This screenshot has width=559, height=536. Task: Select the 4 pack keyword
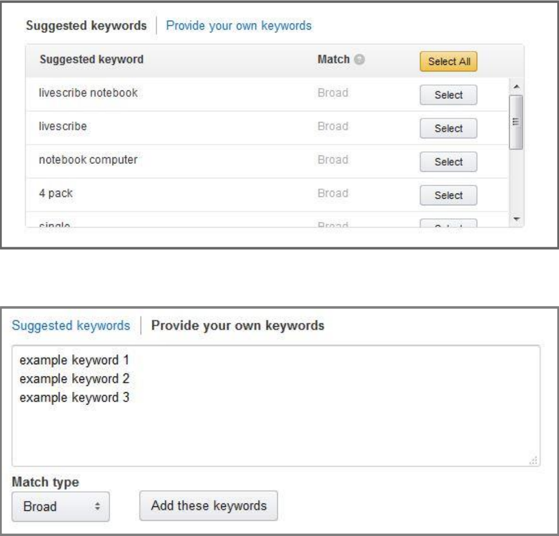(448, 195)
